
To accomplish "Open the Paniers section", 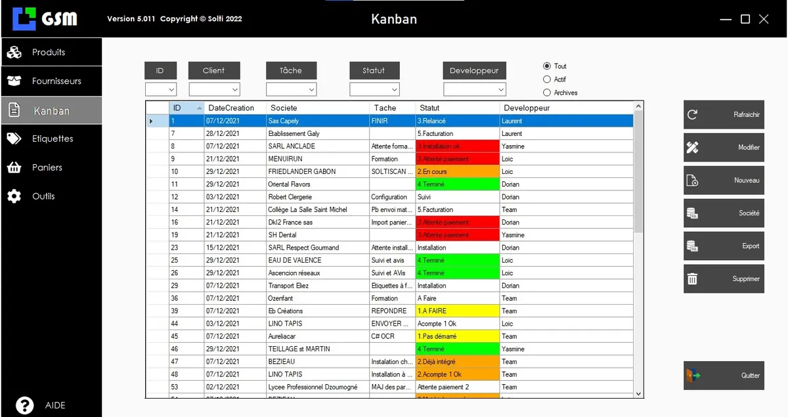I will [x=51, y=167].
